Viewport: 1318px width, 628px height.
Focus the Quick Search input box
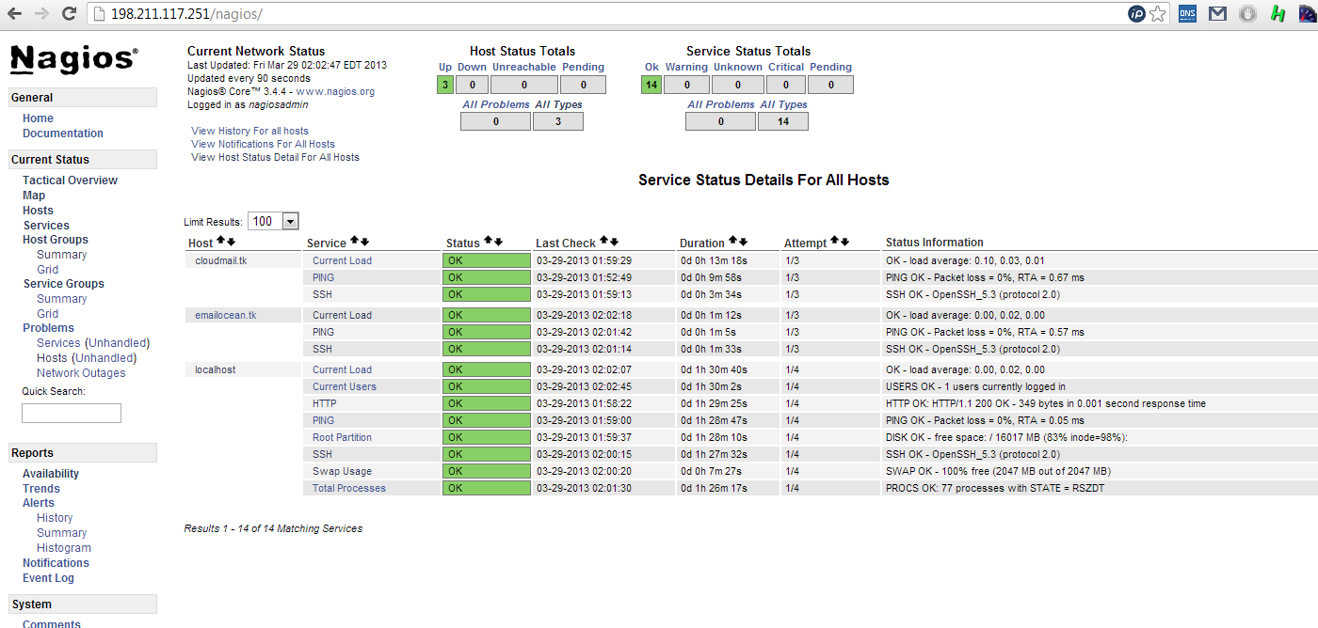[x=72, y=413]
